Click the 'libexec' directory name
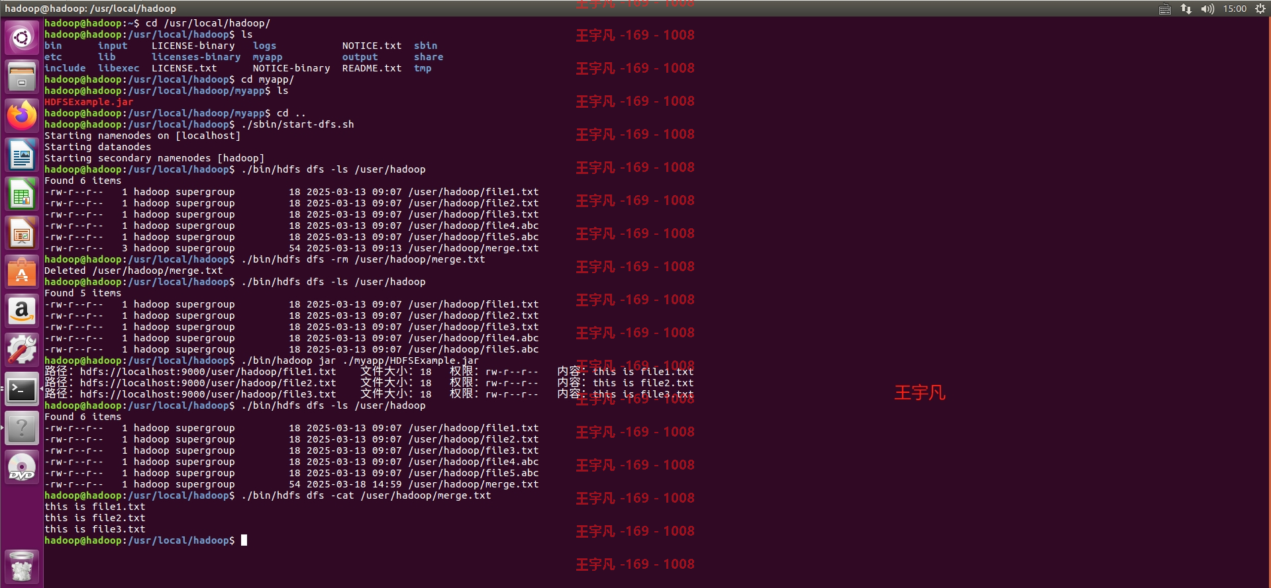Viewport: 1271px width, 588px height. (x=119, y=68)
